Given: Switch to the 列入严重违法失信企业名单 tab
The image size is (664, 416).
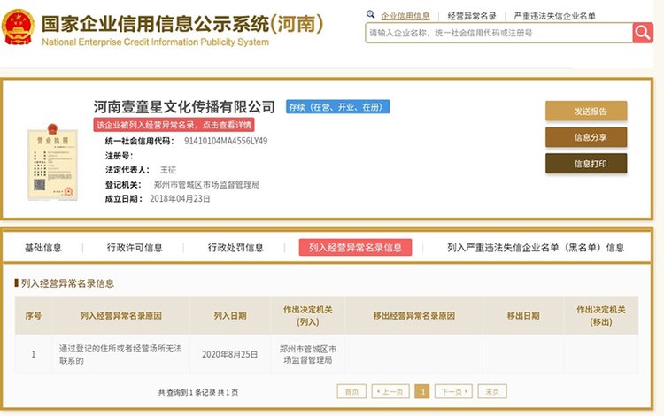Looking at the screenshot, I should click(x=536, y=248).
